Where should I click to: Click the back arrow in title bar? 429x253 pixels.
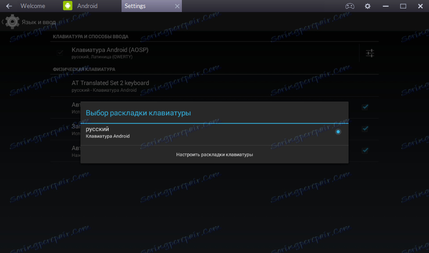[x=9, y=6]
